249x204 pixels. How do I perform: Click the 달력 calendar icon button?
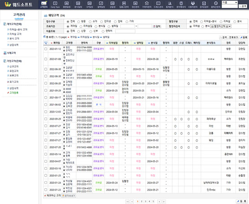(x=157, y=26)
